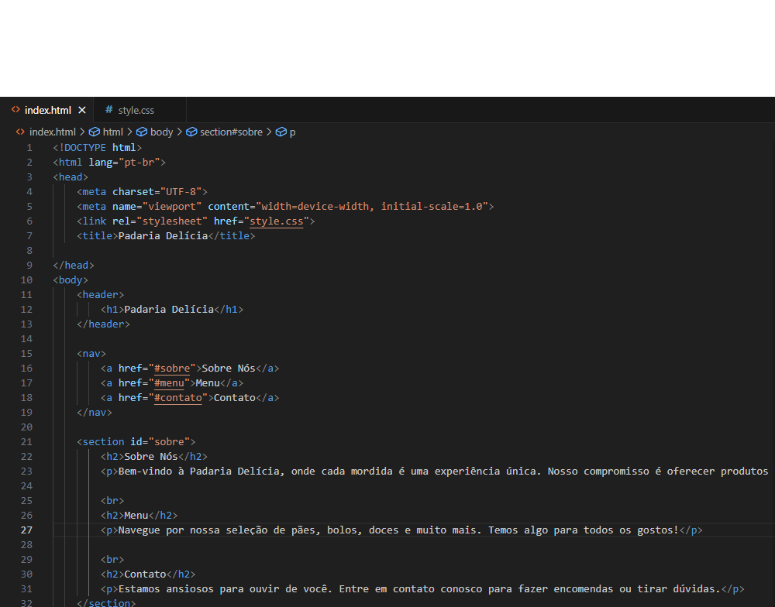
Task: Click the HTML file icon on index.html tab
Action: pos(15,110)
